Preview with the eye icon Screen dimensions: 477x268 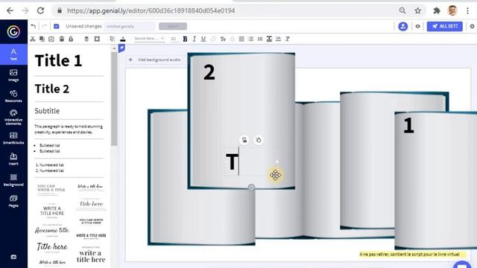click(x=417, y=27)
